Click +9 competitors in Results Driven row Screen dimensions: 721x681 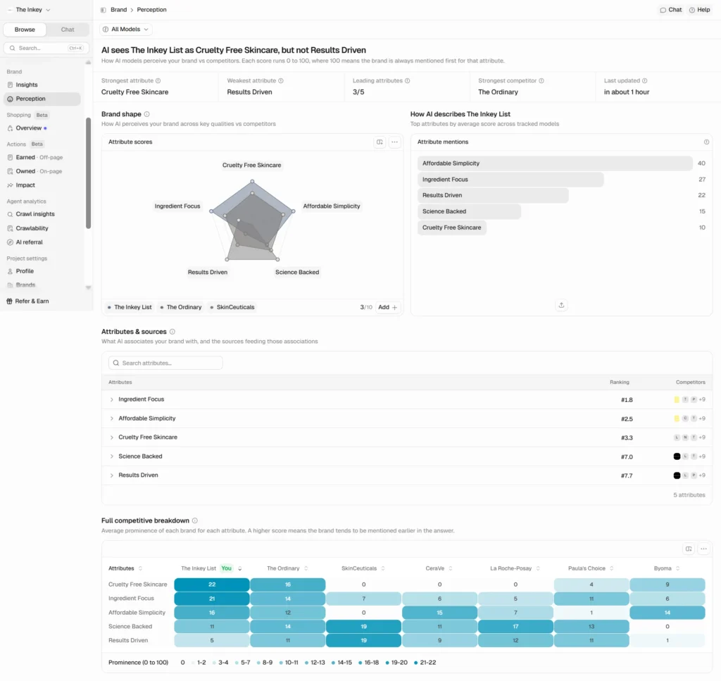coord(702,475)
